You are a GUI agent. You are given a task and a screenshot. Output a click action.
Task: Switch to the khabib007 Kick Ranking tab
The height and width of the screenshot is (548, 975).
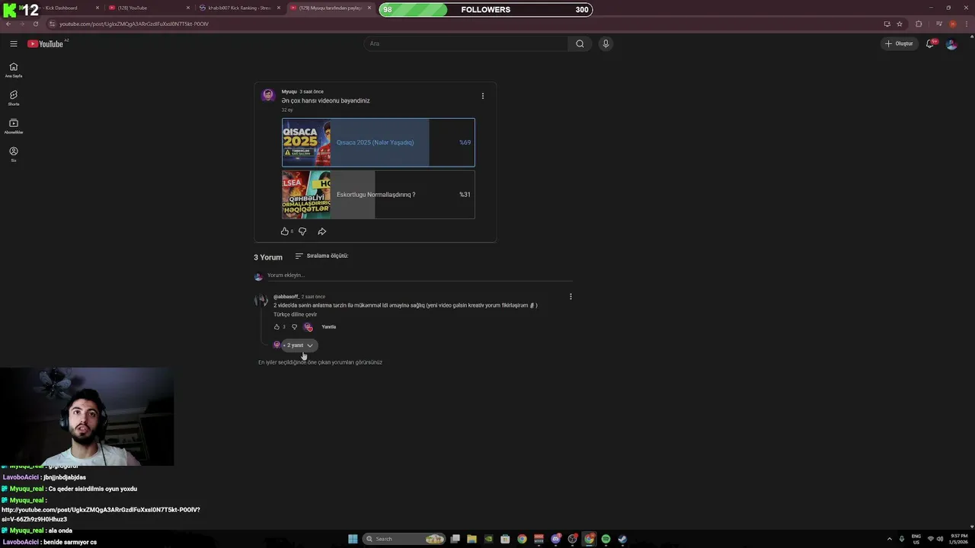coord(239,8)
